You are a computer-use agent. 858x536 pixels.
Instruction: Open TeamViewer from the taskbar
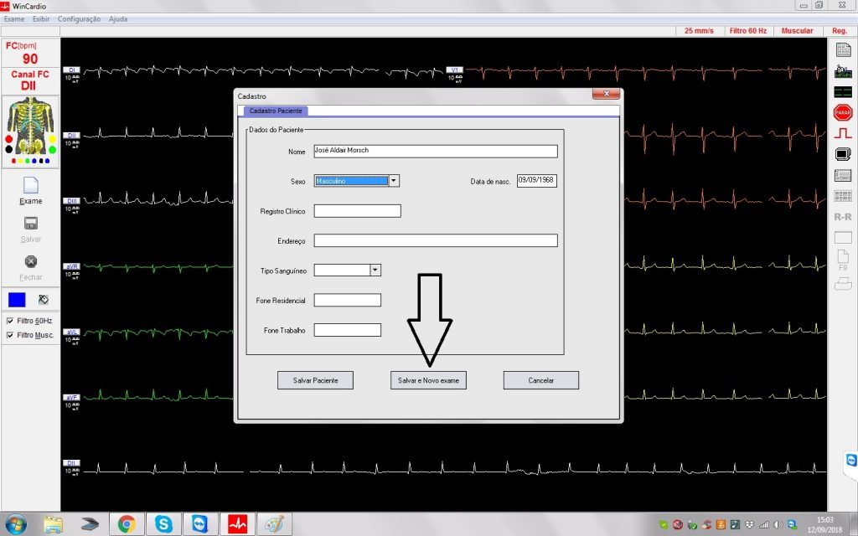200,524
